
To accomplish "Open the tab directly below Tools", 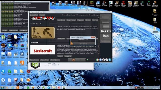I will point(106,41).
